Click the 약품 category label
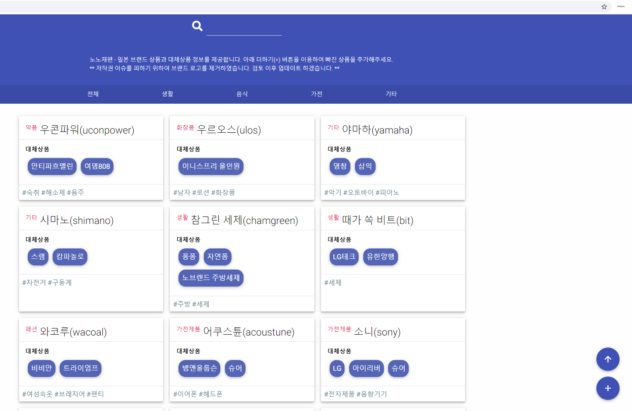Viewport: 632px width, 411px height. point(31,127)
